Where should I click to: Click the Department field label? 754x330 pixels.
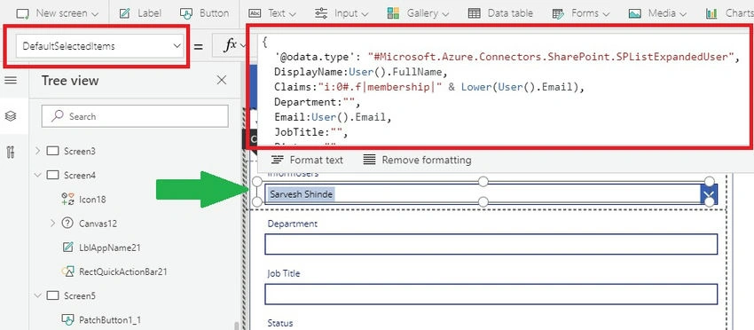(x=293, y=224)
